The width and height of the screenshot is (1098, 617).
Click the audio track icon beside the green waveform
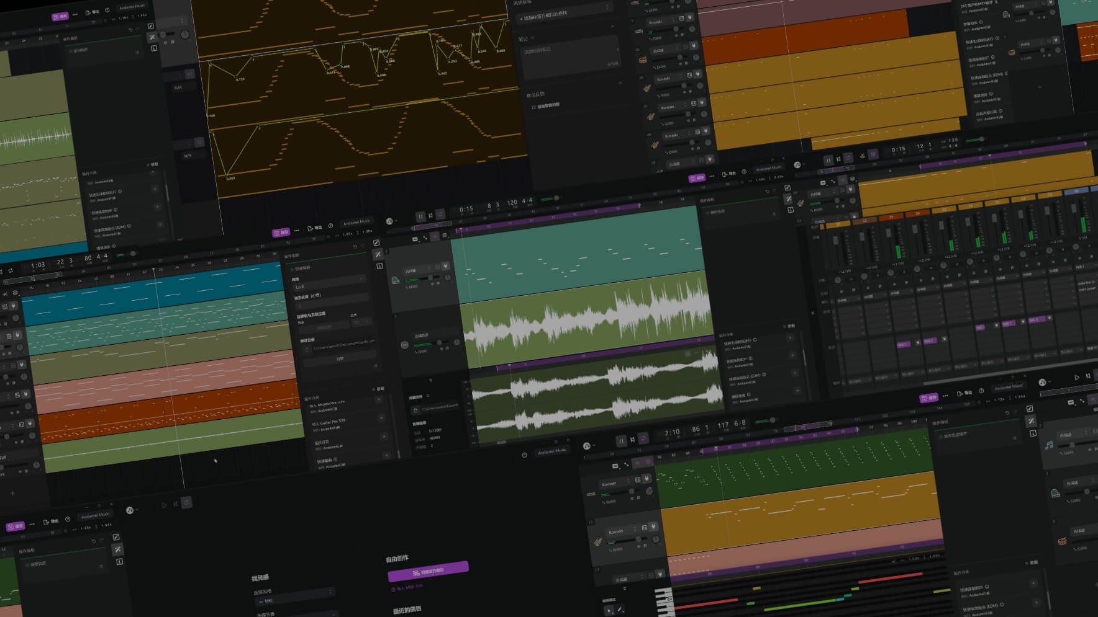pyautogui.click(x=404, y=345)
